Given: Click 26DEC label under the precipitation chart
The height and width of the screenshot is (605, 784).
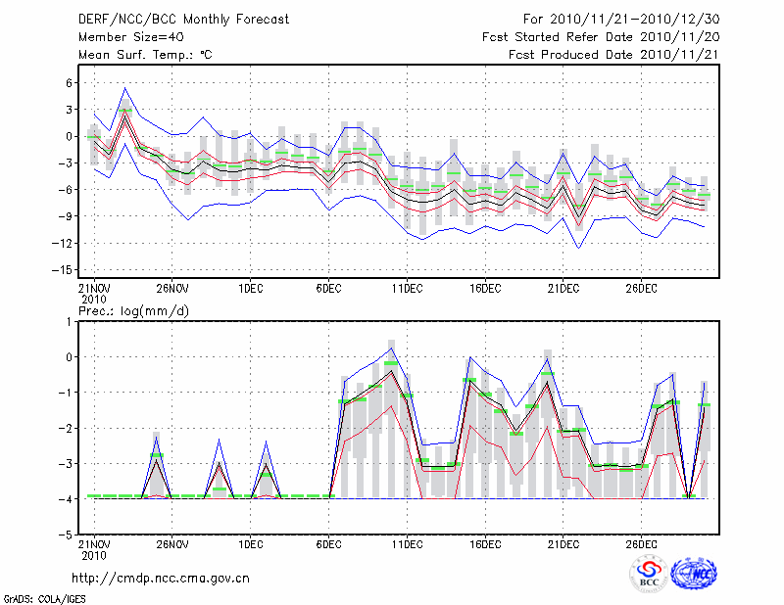Looking at the screenshot, I should point(641,545).
